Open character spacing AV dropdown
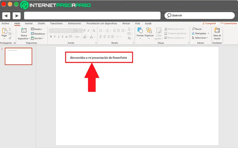Screen dimensions: 238x148 pos(71,36)
